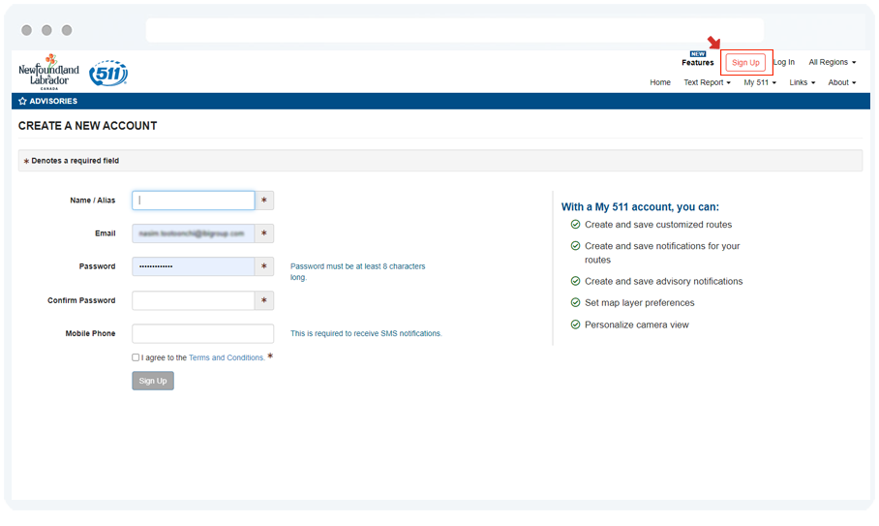
Task: Click the checkmark icon beside 'Create and save customized routes'
Action: 575,225
